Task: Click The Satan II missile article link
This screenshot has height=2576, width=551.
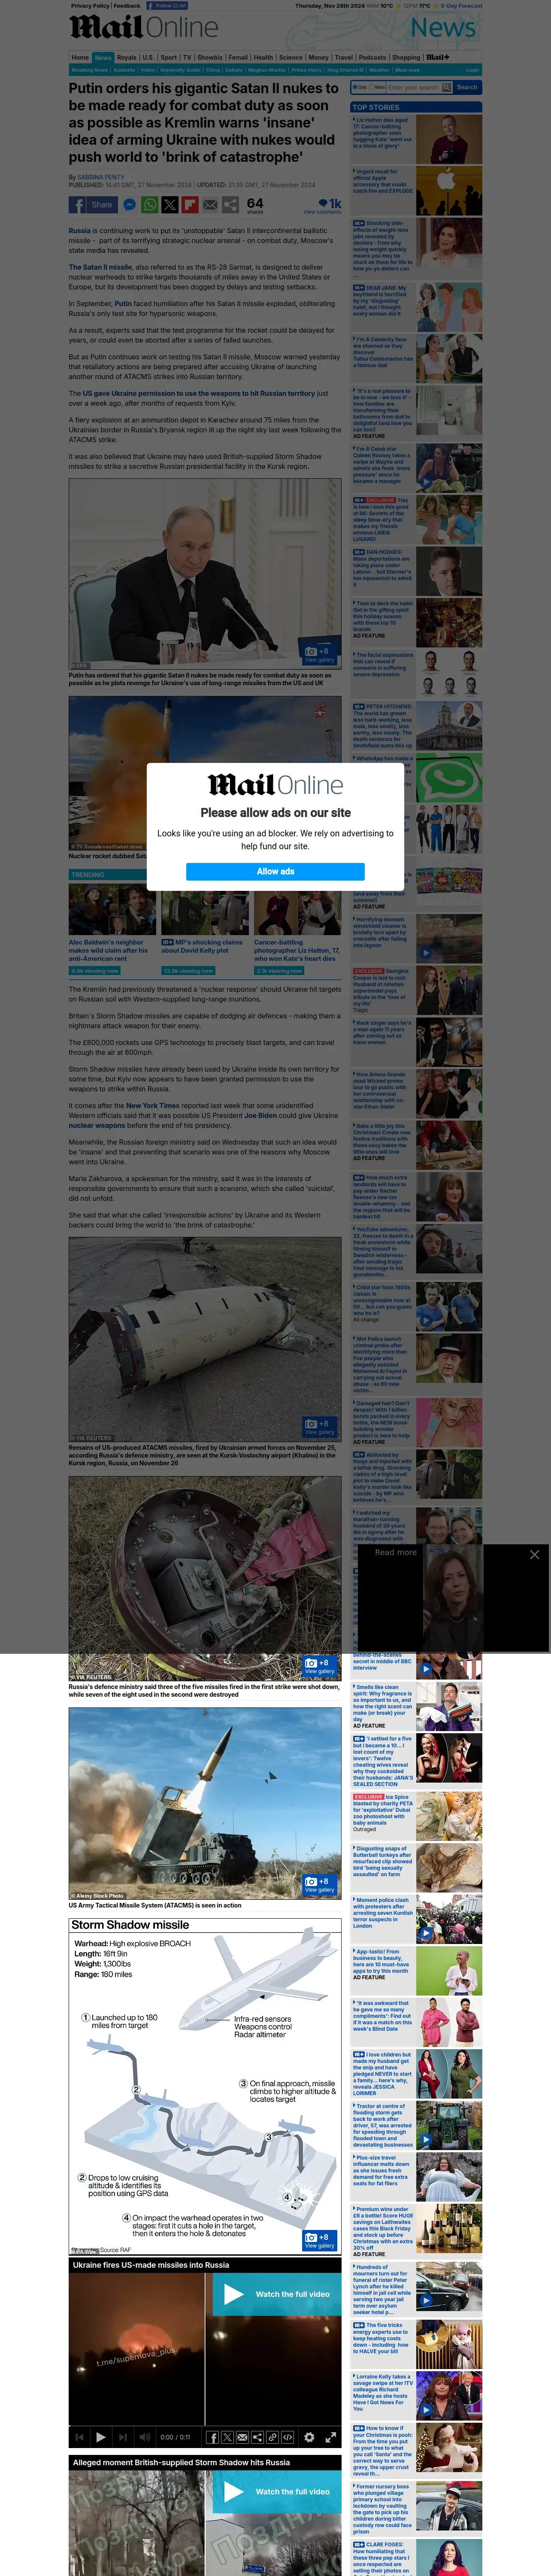Action: pos(101,267)
